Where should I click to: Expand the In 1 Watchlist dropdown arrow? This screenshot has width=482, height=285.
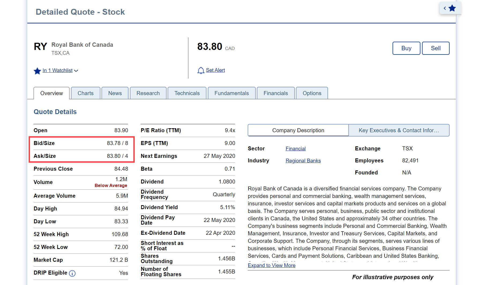(76, 71)
